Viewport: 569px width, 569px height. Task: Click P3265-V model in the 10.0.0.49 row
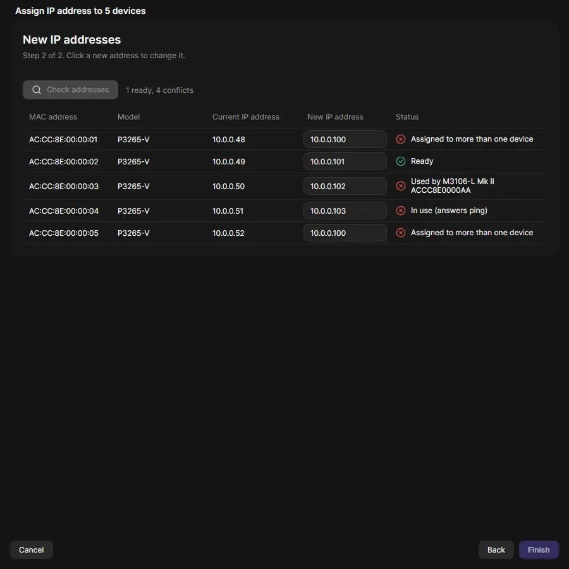(x=133, y=161)
